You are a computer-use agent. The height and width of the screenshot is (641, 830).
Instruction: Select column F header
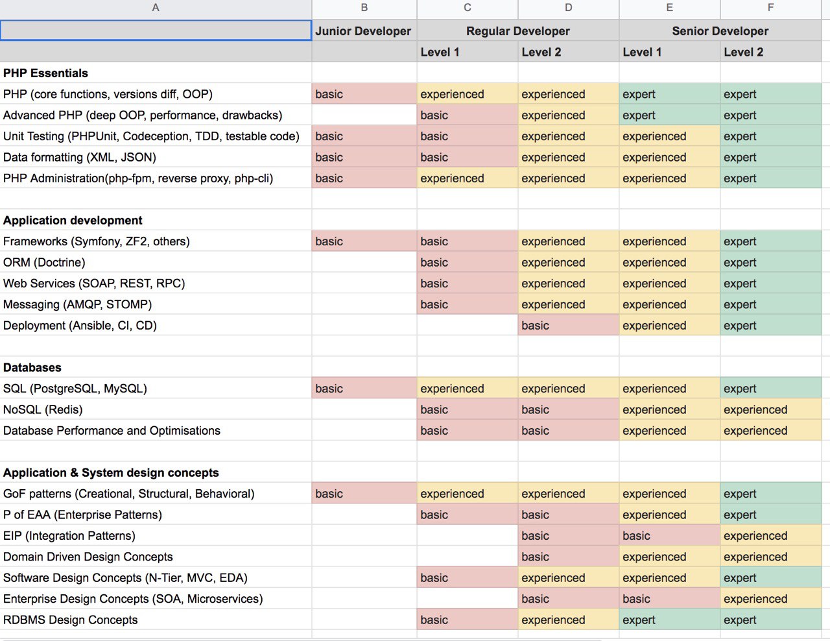(771, 8)
